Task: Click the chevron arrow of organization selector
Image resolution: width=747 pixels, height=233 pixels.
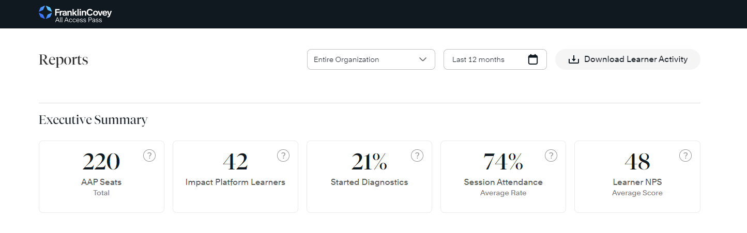Action: pyautogui.click(x=423, y=59)
